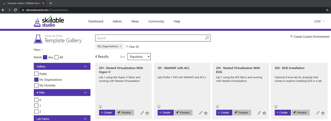This screenshot has width=331, height=121.
Task: Check the My Favorites filter
Action: click(36, 85)
